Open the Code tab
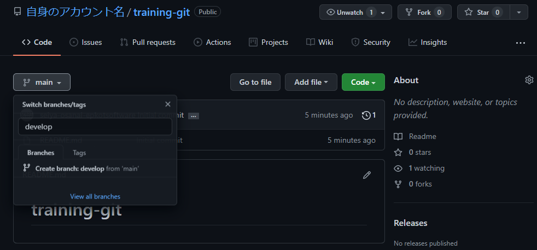This screenshot has width=537, height=250. tap(37, 43)
